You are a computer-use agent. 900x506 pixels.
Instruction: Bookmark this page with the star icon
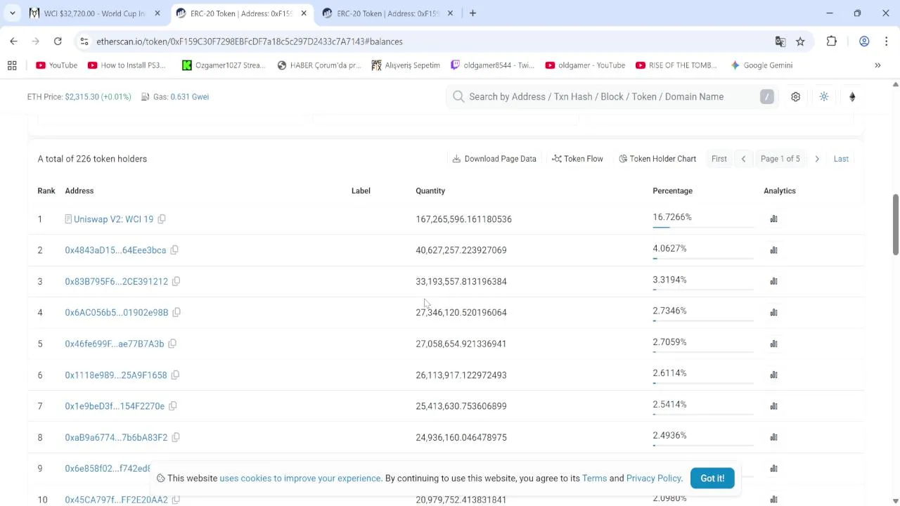(x=800, y=41)
